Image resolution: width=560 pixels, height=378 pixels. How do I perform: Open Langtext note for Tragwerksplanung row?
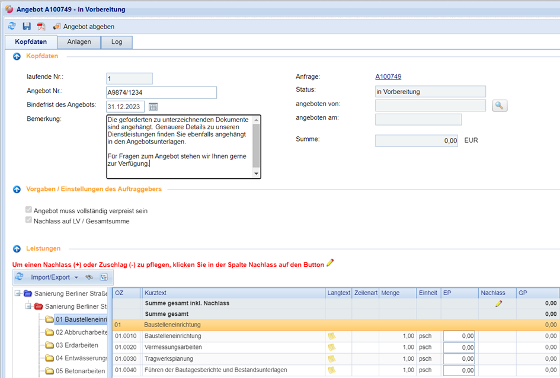point(331,358)
